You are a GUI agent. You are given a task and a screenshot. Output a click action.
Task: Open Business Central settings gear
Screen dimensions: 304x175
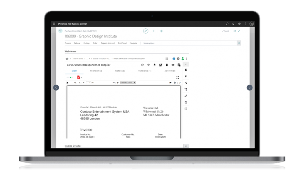point(239,24)
